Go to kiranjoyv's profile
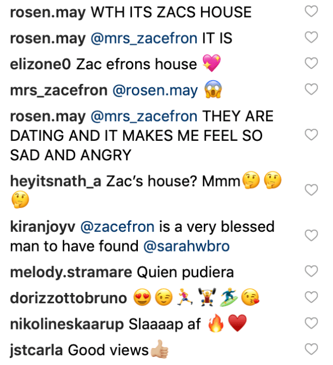This screenshot has height=365, width=333. coord(43,226)
